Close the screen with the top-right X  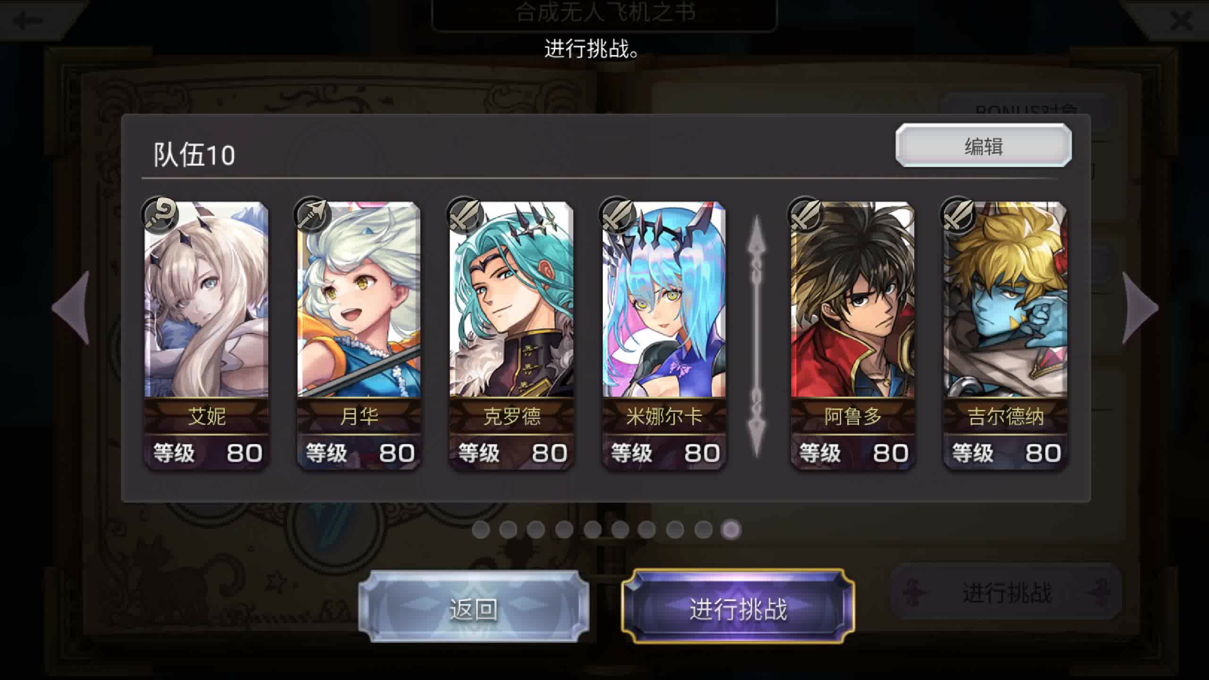[x=1181, y=20]
